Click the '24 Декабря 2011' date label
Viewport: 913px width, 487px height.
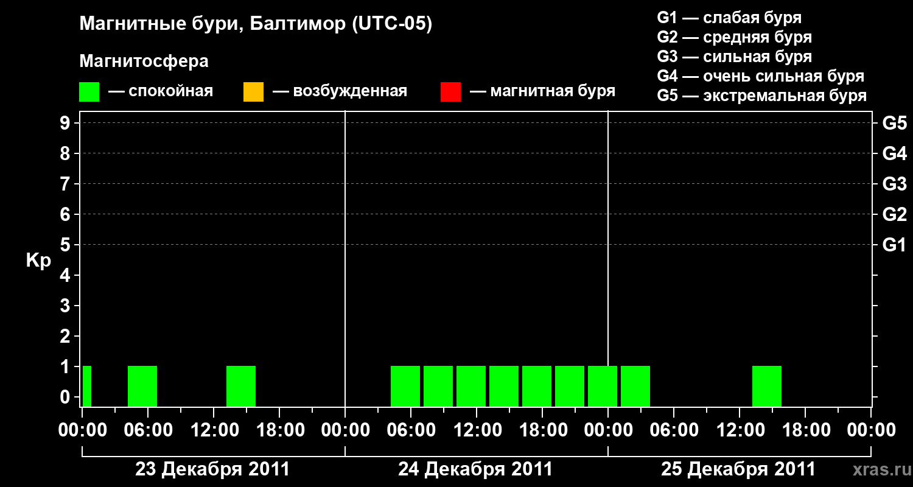click(x=475, y=469)
